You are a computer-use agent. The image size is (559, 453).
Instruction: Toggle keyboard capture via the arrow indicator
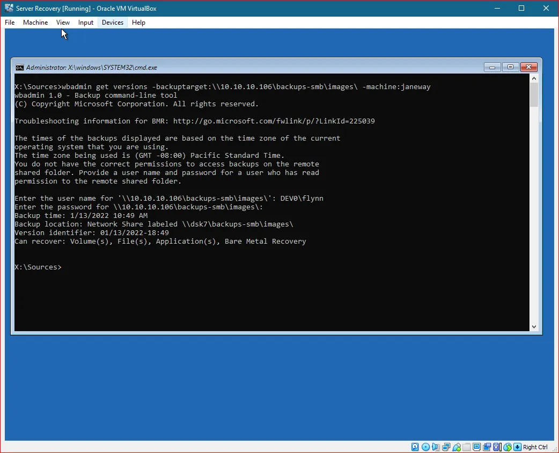point(517,447)
